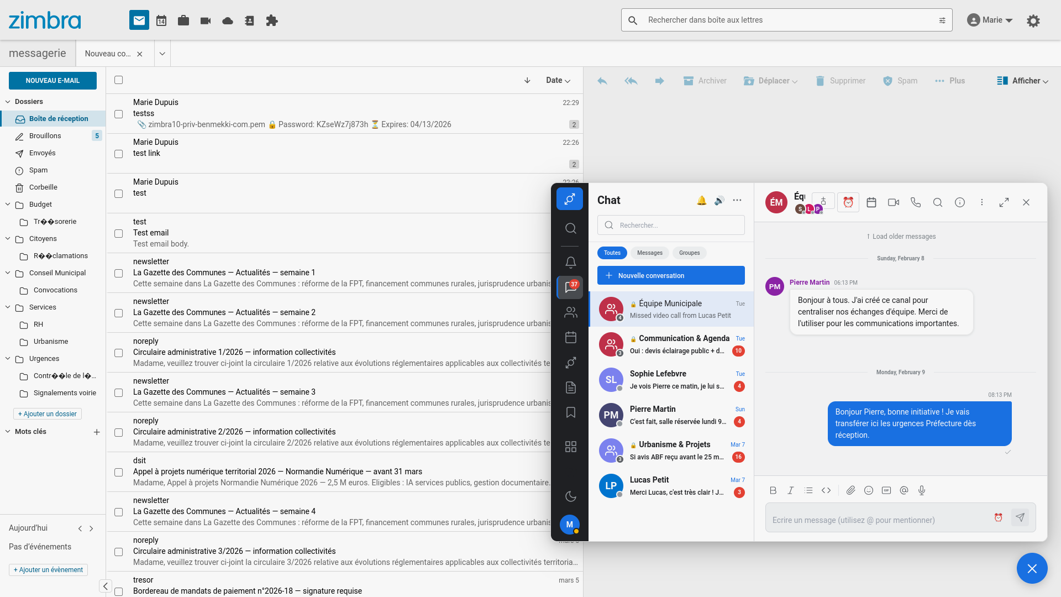The height and width of the screenshot is (597, 1061).
Task: Enable dark mode via the moon icon
Action: (x=570, y=496)
